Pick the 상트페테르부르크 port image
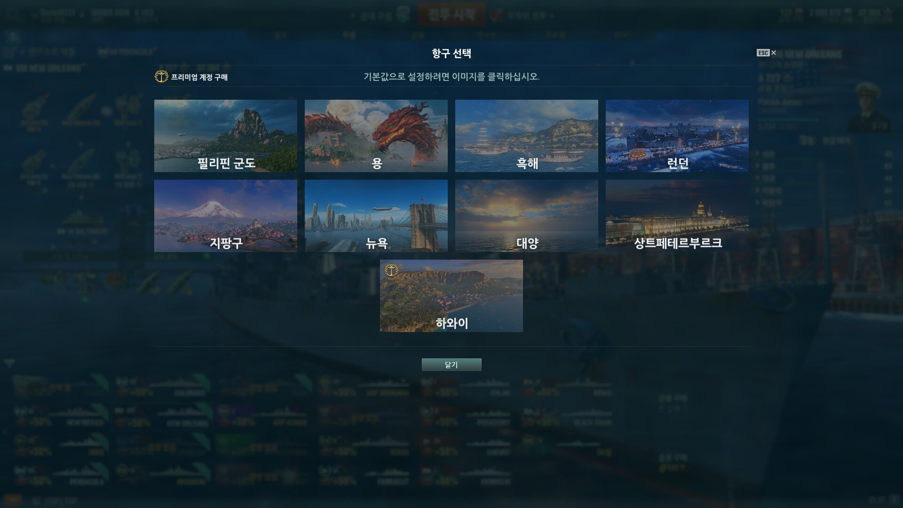This screenshot has width=903, height=508. (x=677, y=216)
